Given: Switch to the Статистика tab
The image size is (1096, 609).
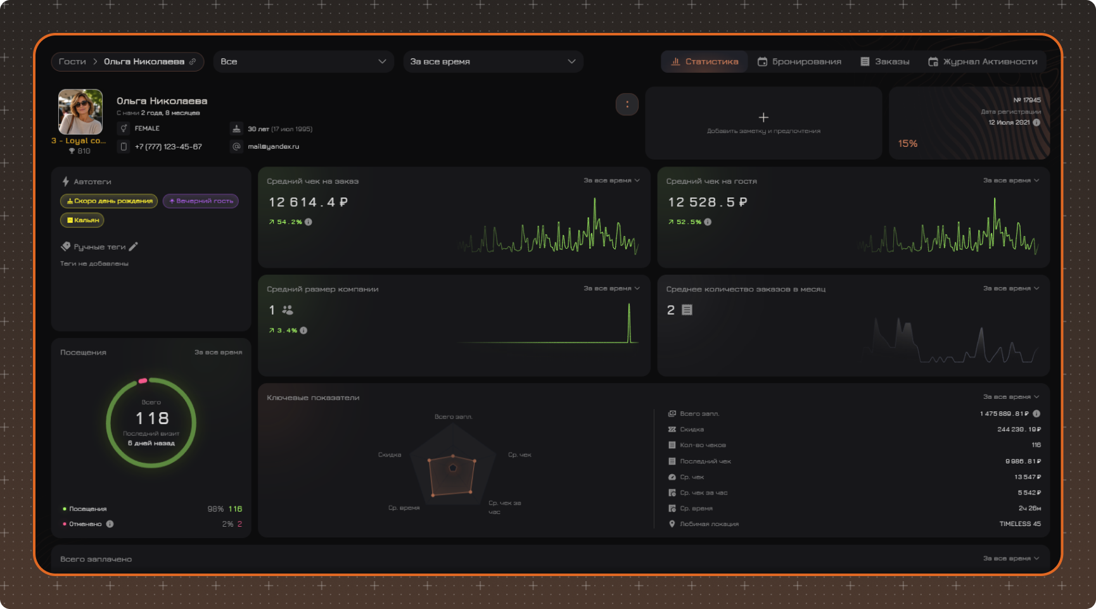Looking at the screenshot, I should [x=704, y=61].
